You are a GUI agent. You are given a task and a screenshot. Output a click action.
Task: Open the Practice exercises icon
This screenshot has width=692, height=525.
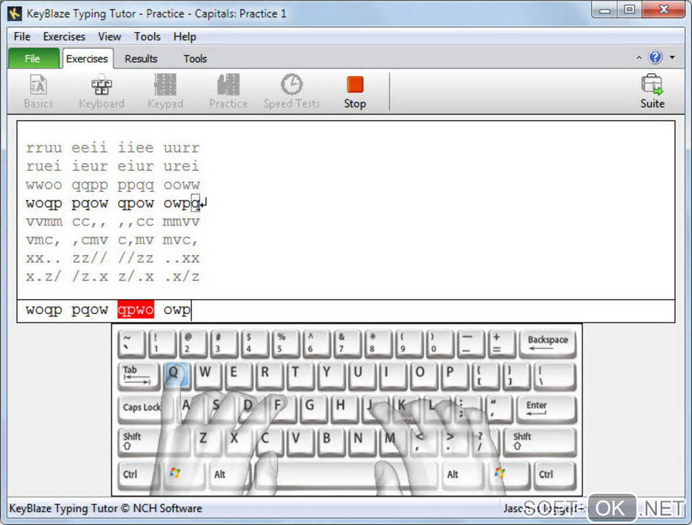(x=228, y=92)
